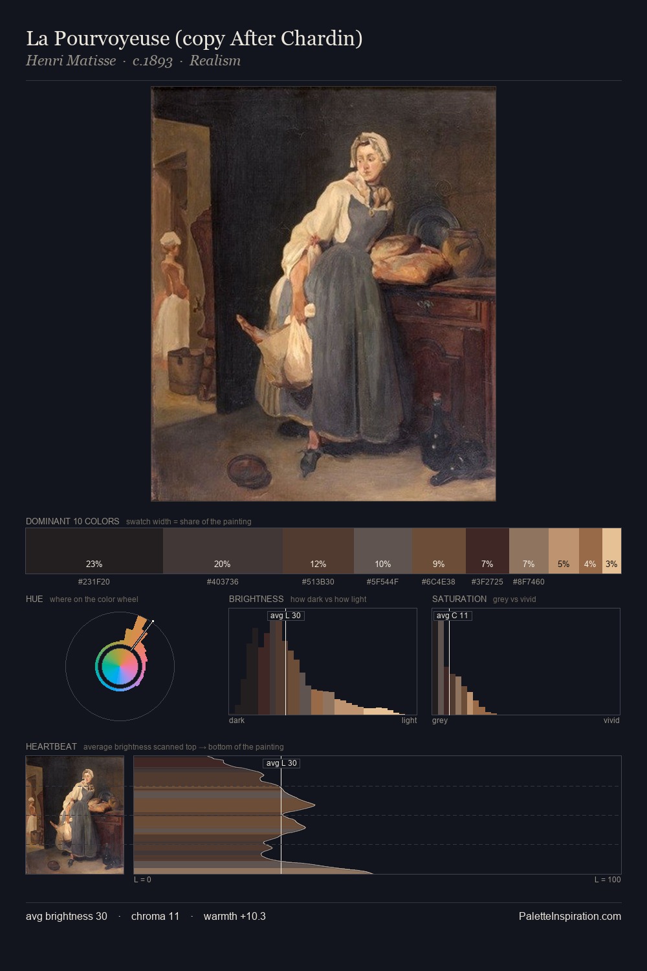Image resolution: width=647 pixels, height=971 pixels.
Task: Click the main painting image
Action: [323, 294]
